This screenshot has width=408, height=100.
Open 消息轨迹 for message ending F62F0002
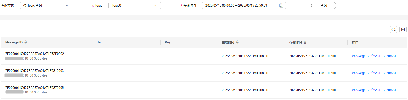(x=374, y=56)
